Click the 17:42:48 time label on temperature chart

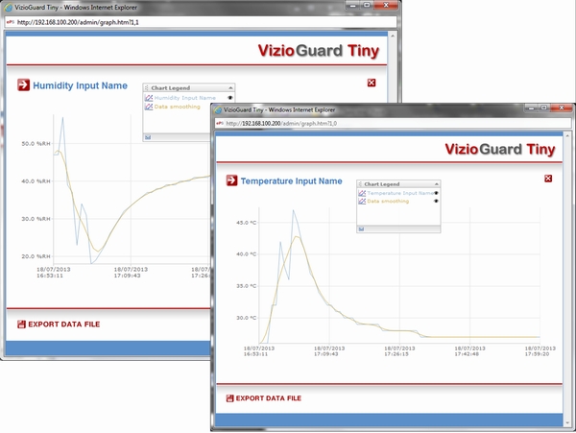tap(467, 354)
